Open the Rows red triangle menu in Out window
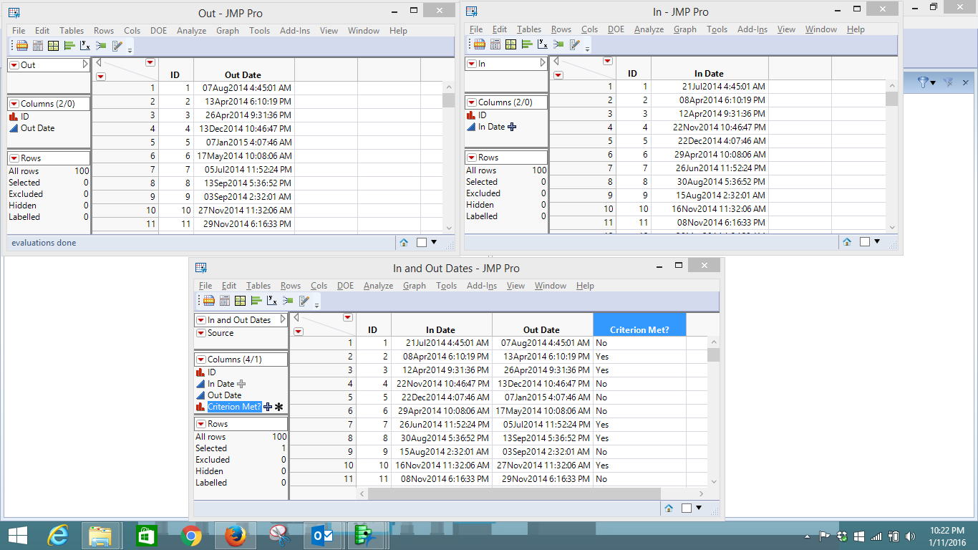Screen dimensions: 978x550 [14, 158]
